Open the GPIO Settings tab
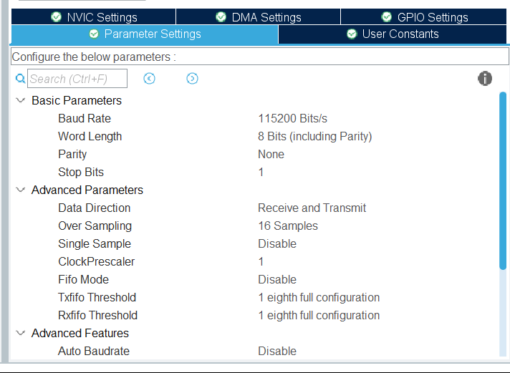The width and height of the screenshot is (510, 373). click(424, 17)
